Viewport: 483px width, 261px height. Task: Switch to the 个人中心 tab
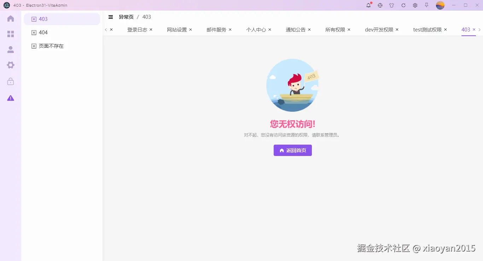(x=256, y=30)
